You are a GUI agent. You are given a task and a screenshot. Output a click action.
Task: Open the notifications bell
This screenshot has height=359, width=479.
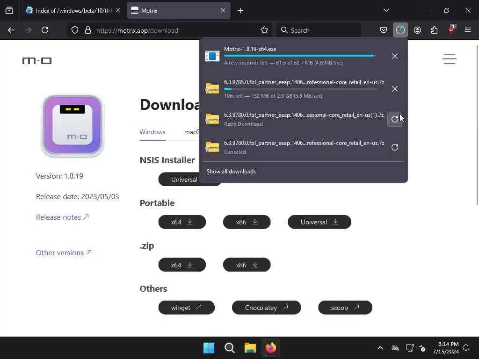coord(466,348)
